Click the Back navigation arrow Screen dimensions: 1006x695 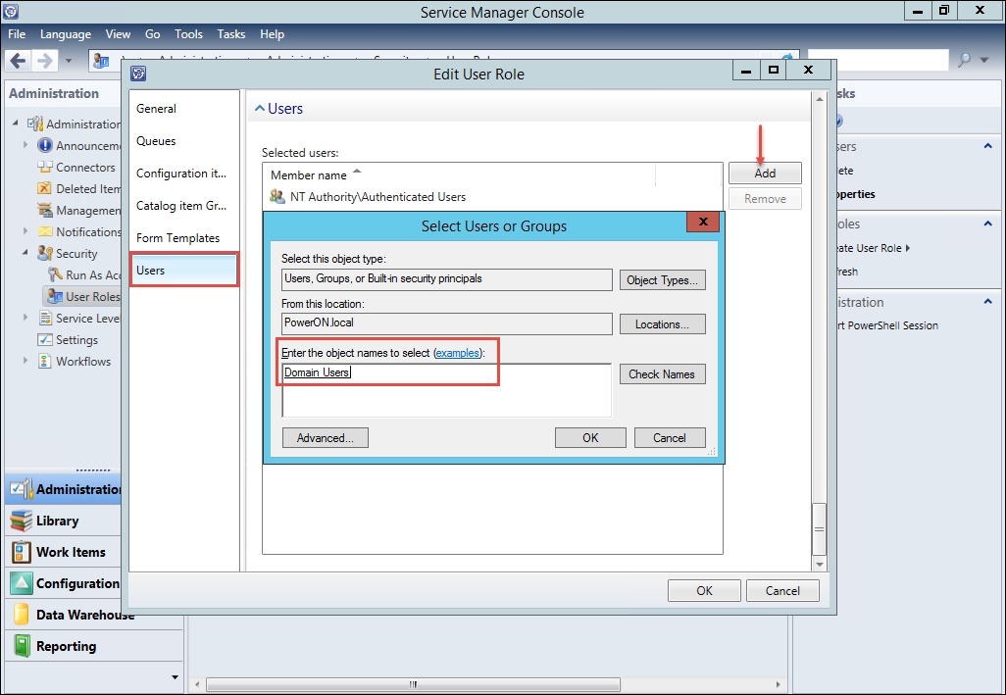click(18, 60)
